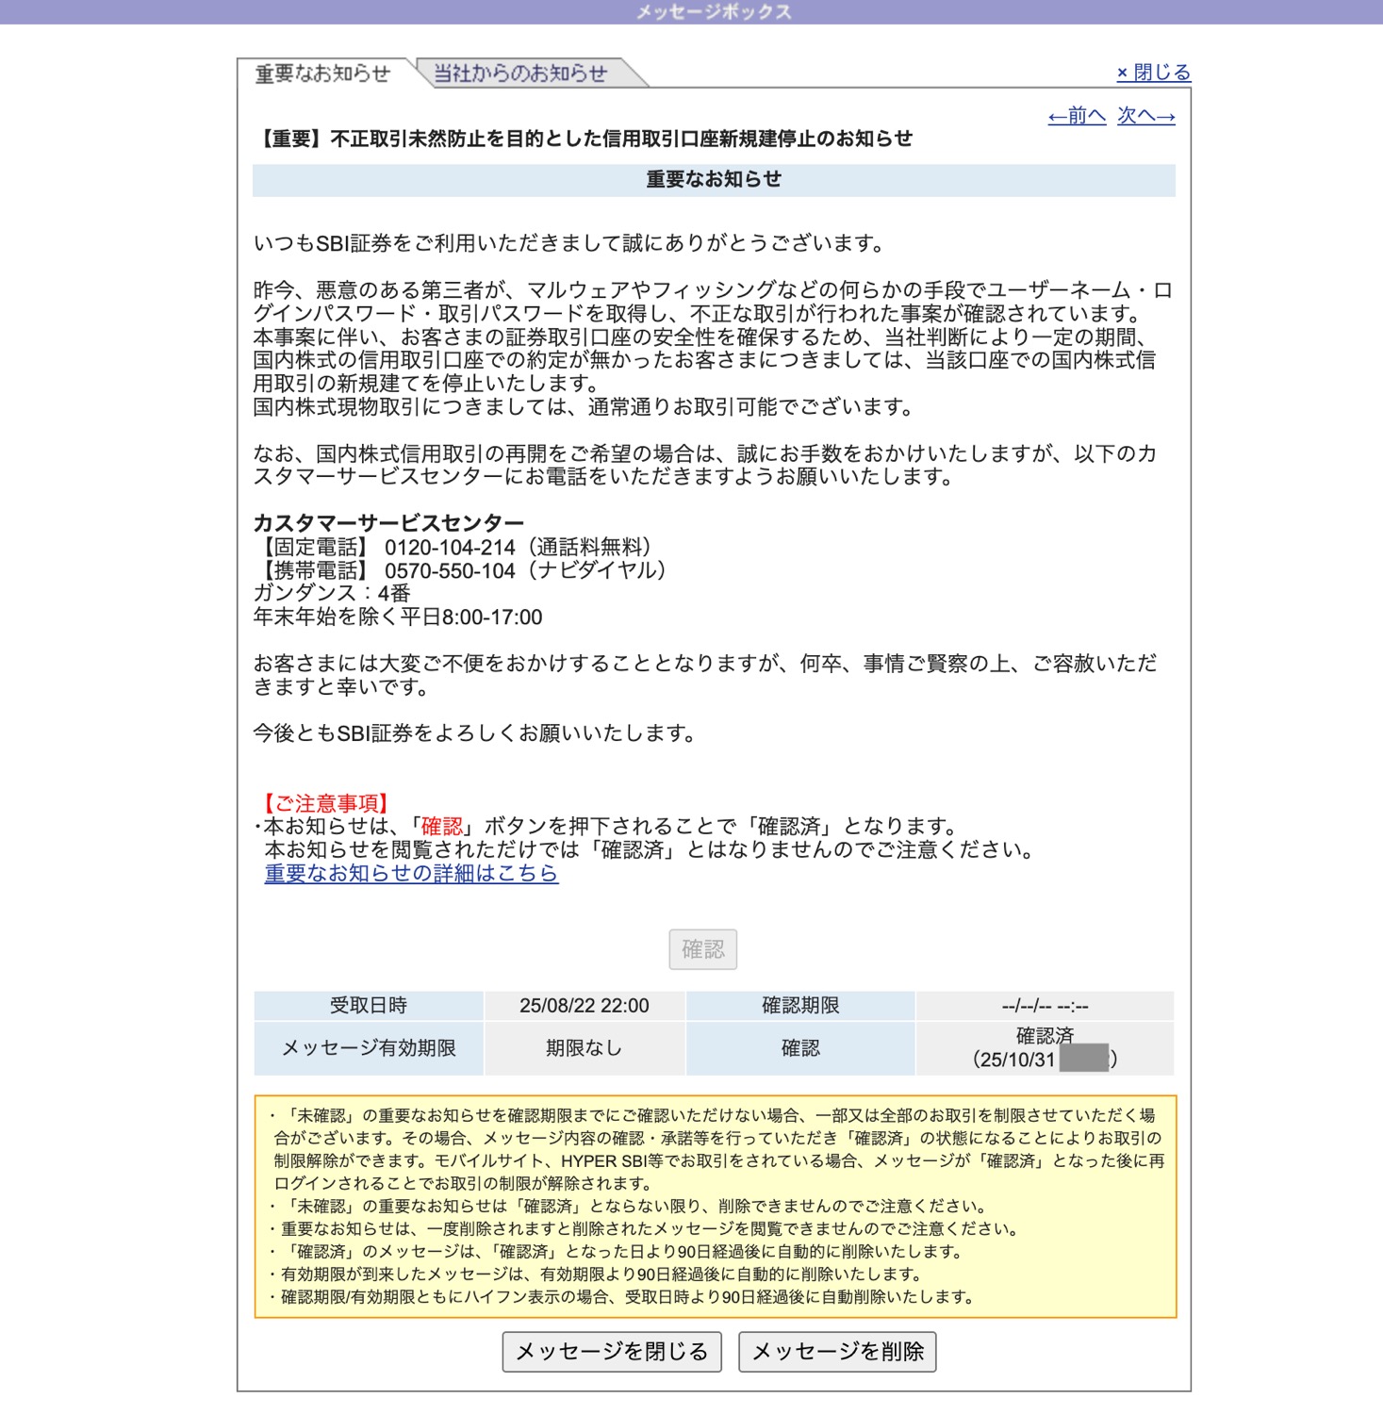
Task: Click the メッセージボックス title bar
Action: (x=713, y=12)
